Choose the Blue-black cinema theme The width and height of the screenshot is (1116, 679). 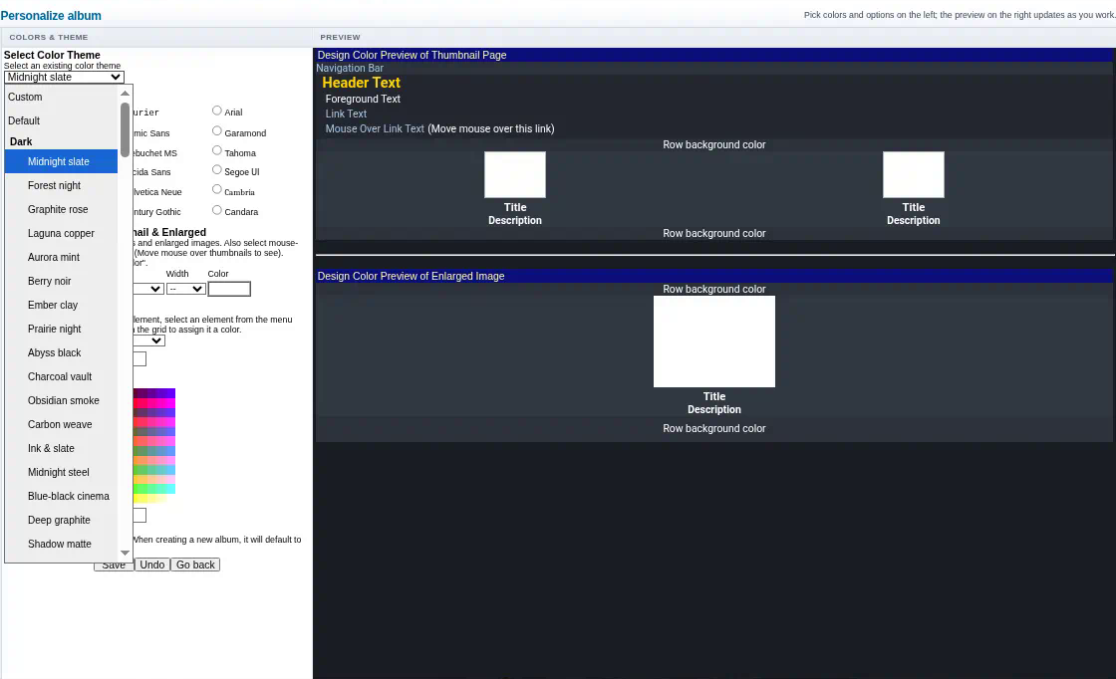pos(61,496)
